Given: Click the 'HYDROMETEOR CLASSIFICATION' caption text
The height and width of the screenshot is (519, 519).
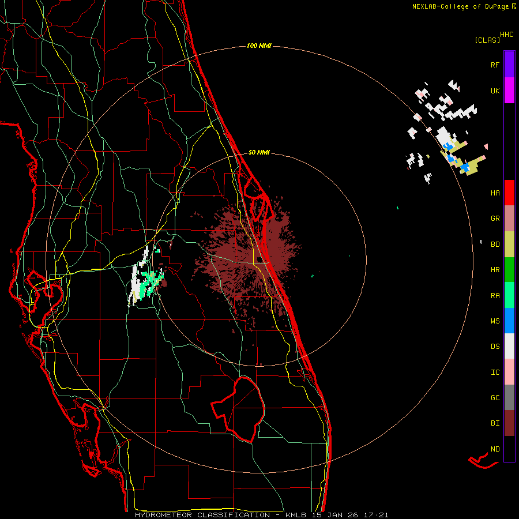Looking at the screenshot, I should pos(202,515).
